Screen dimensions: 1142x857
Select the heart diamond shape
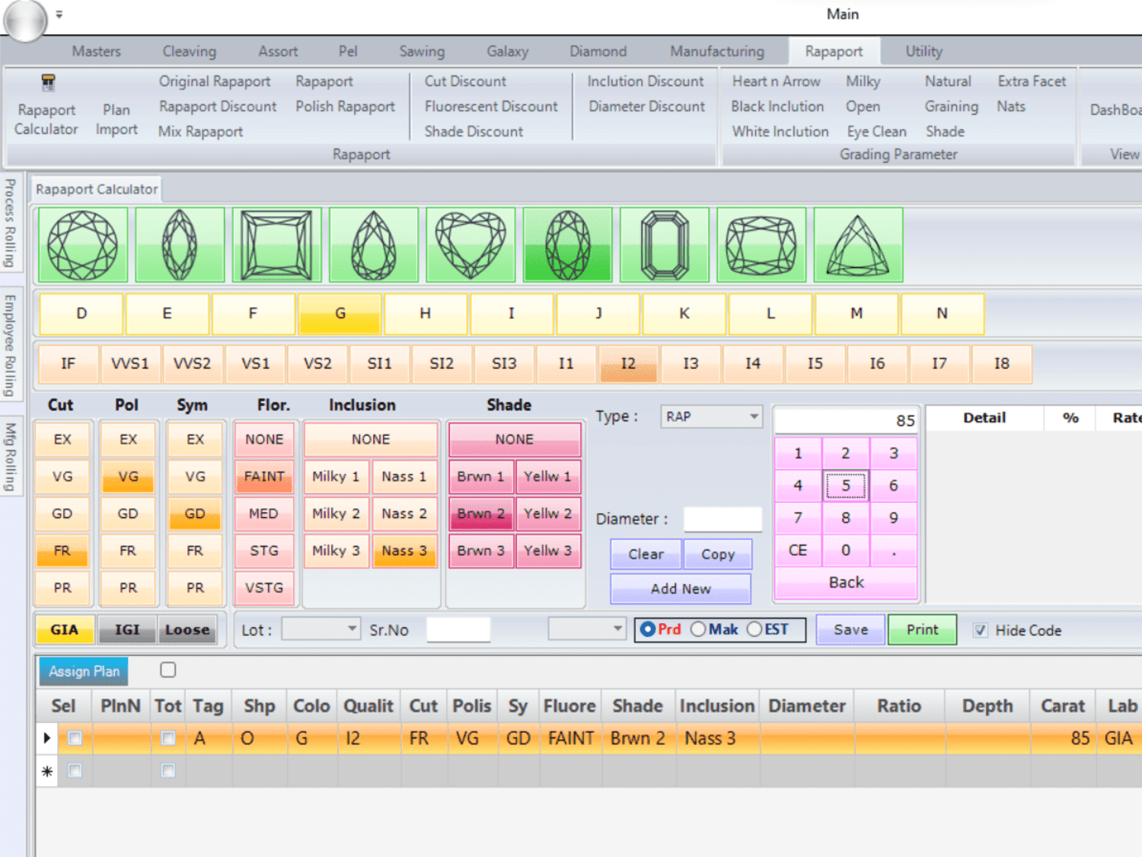(x=471, y=245)
